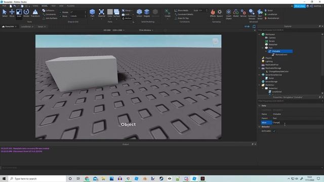The image size is (324, 182).
Task: Switch to the PLUGINS ribbon tab
Action: pyautogui.click(x=71, y=6)
